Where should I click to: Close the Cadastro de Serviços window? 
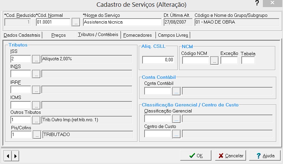[x=272, y=3]
